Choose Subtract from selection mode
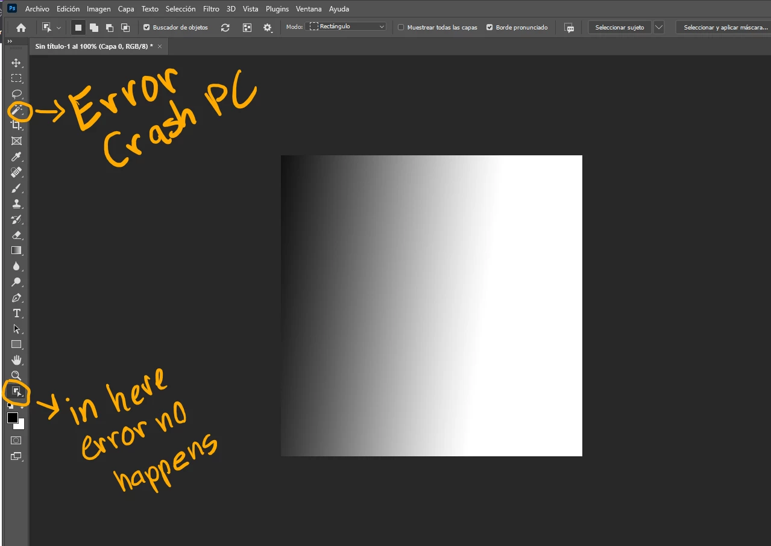This screenshot has width=771, height=546. 109,27
